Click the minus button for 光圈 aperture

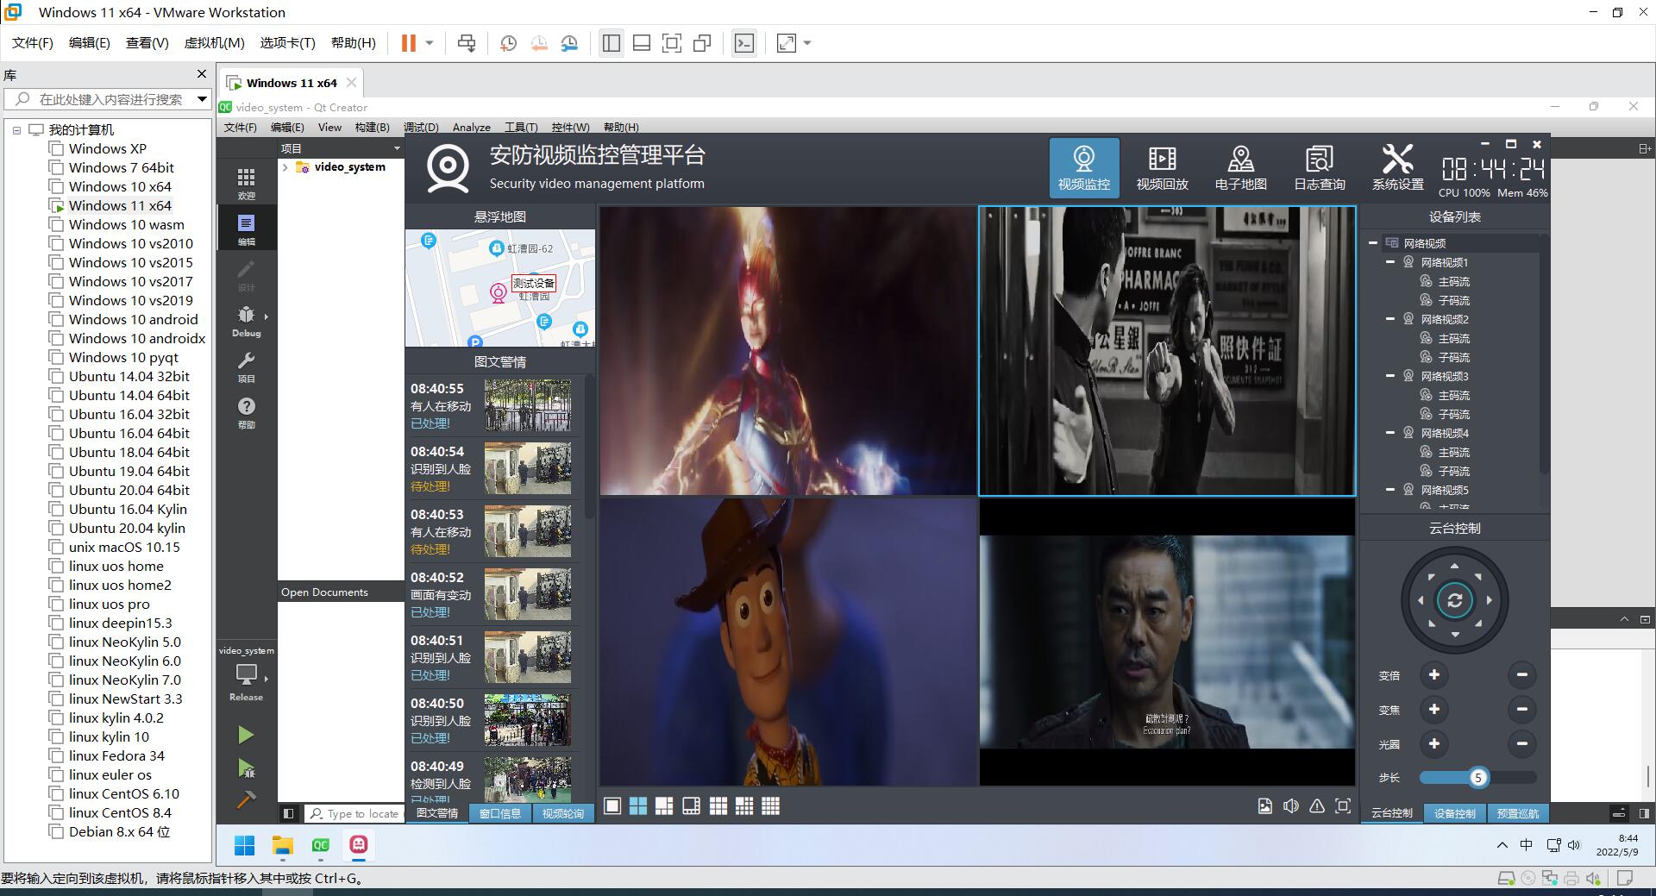click(x=1521, y=744)
